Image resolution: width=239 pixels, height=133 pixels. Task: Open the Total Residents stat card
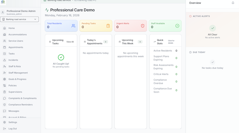point(61,26)
